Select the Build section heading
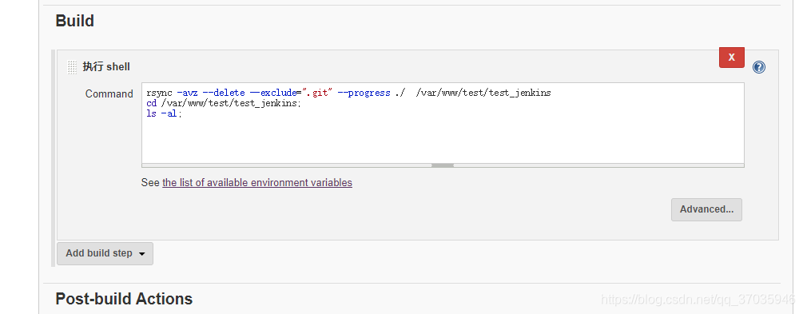Viewport: 803px width, 314px height. coord(75,21)
